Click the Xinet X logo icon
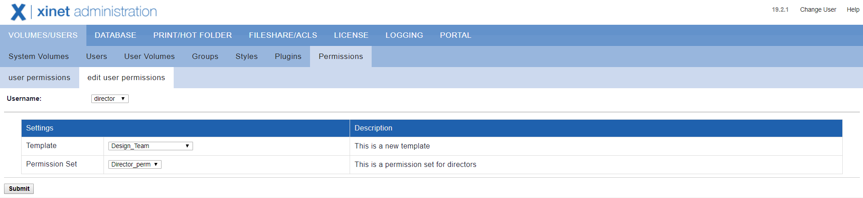The image size is (863, 198). [18, 12]
